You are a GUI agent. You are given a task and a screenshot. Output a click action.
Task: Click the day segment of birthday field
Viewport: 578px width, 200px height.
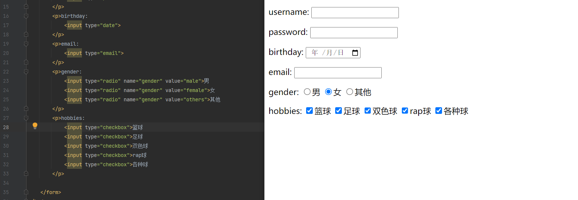(341, 53)
